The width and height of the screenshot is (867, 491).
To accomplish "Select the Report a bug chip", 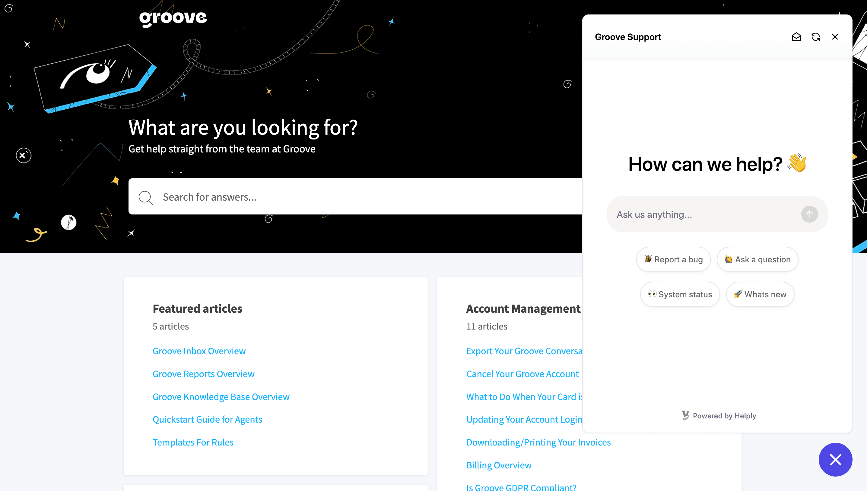I will 673,259.
